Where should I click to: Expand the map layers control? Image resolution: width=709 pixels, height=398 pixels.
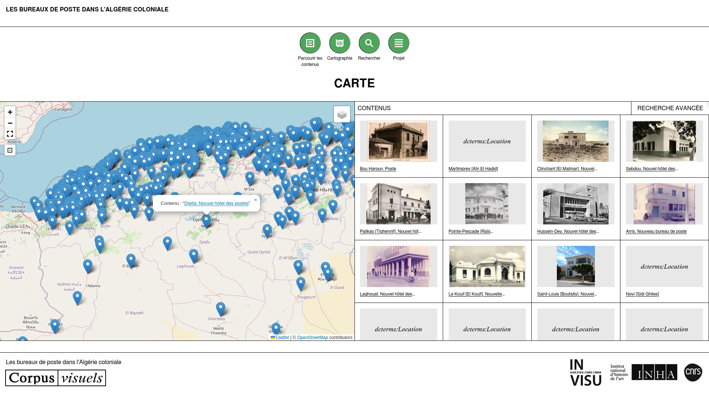342,114
